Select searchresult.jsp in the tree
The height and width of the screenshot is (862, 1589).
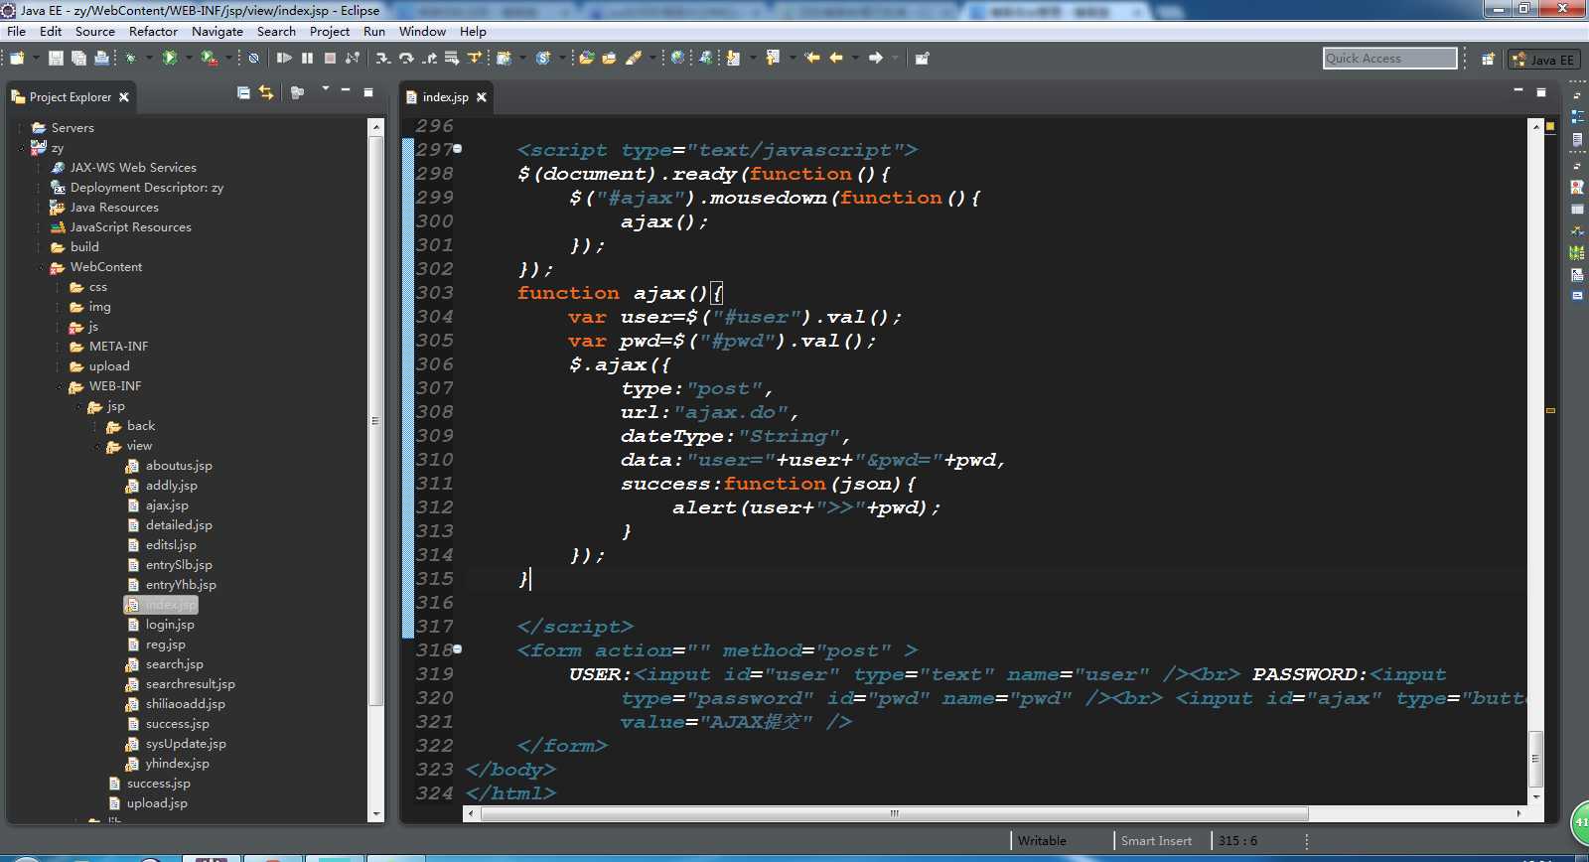coord(190,684)
